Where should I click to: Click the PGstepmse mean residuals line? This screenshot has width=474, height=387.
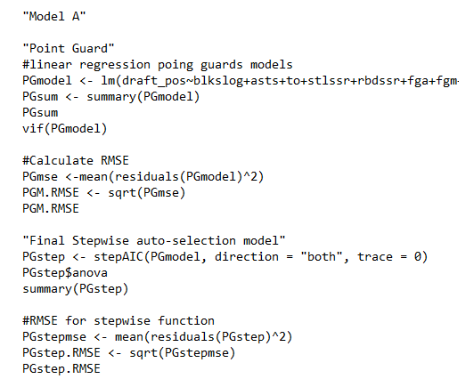tap(157, 336)
